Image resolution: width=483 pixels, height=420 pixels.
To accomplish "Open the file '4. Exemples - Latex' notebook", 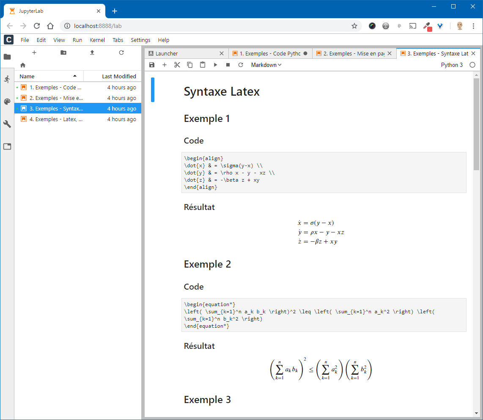I will 56,119.
